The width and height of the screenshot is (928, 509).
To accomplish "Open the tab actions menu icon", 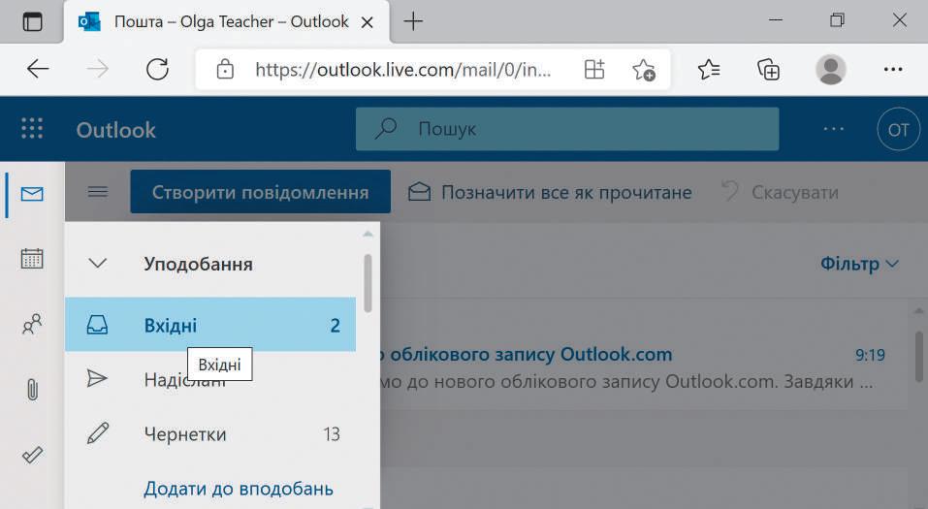I will [32, 22].
